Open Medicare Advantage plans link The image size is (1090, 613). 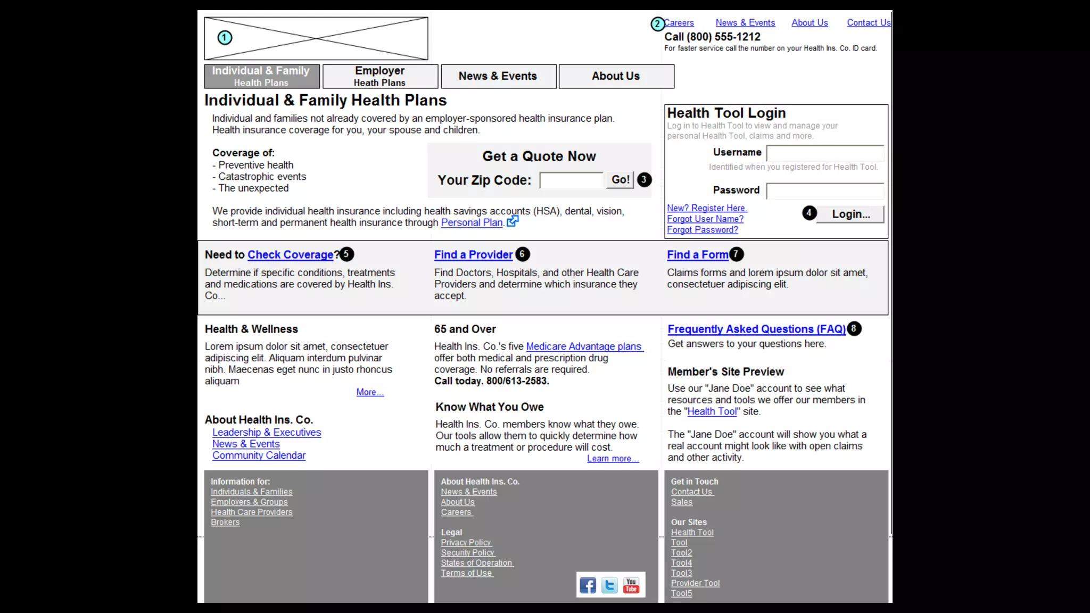click(x=584, y=346)
